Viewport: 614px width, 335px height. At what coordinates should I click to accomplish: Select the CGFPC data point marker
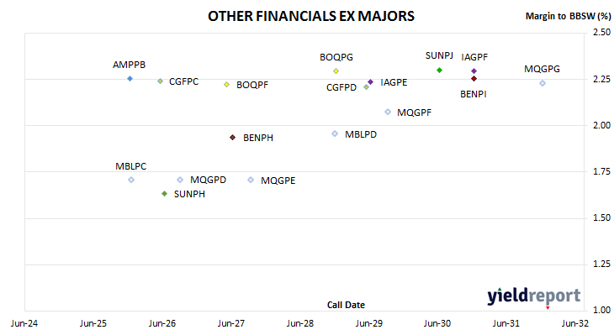[x=160, y=81]
